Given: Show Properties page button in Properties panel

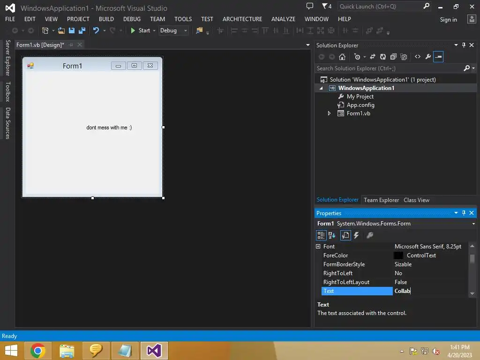Looking at the screenshot, I should click(345, 235).
